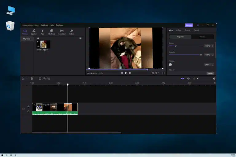Click the Export button
The image size is (236, 157).
pyautogui.click(x=189, y=25)
